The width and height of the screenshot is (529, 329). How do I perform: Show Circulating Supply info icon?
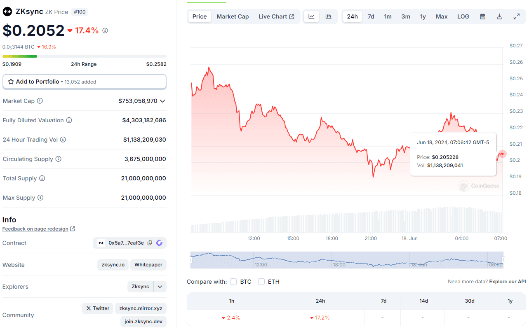tap(59, 159)
